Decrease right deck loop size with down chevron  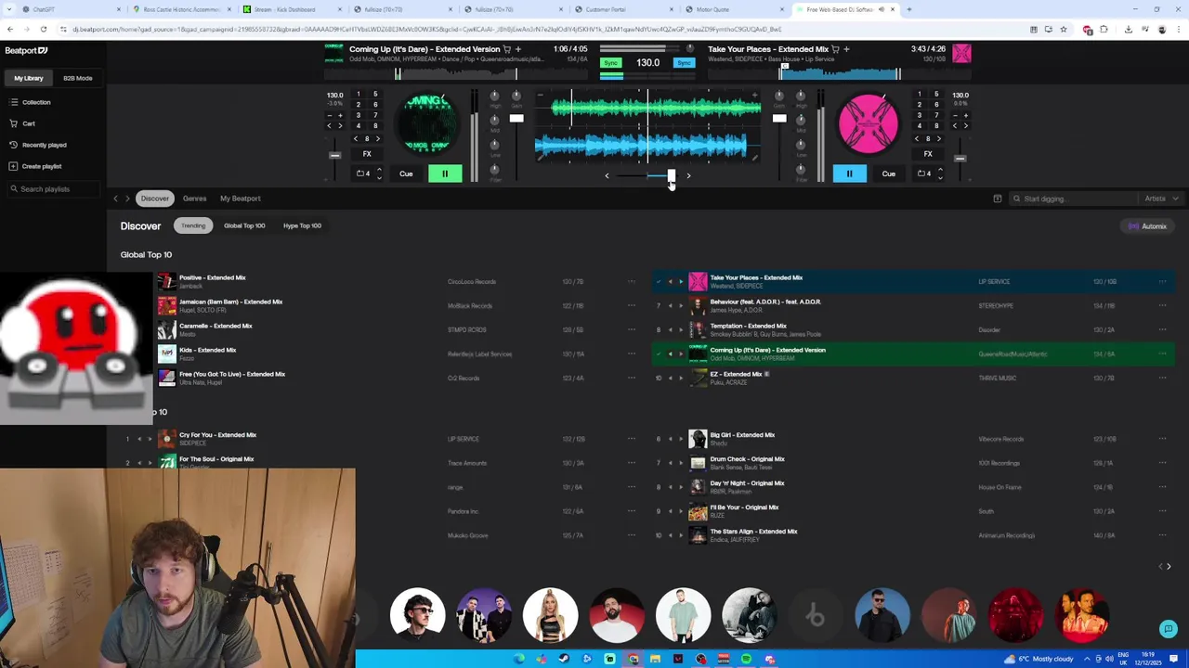coord(940,177)
